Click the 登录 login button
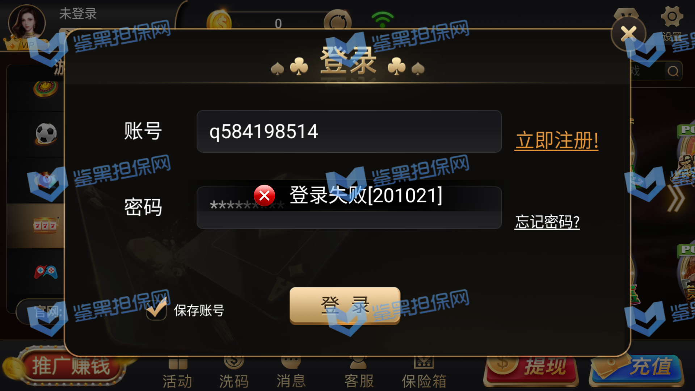Screen dimensions: 695x391 coord(345,305)
